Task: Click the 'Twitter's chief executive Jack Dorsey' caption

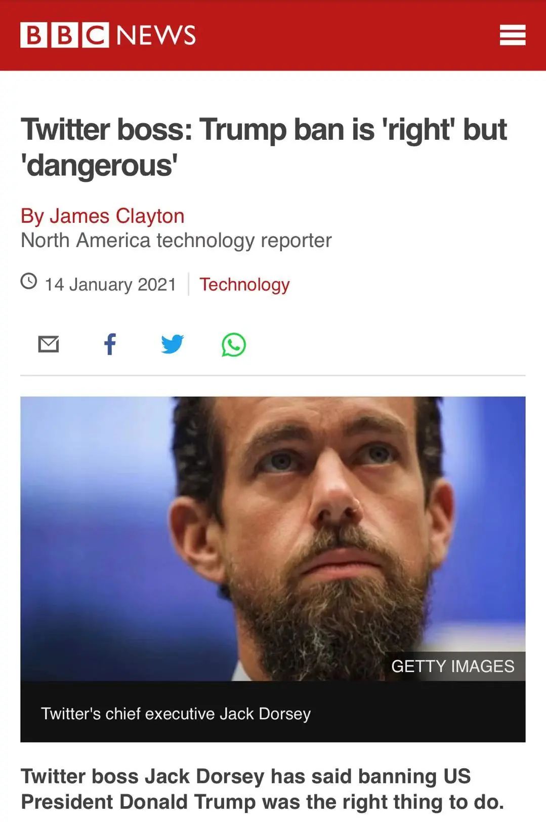Action: coord(176,713)
